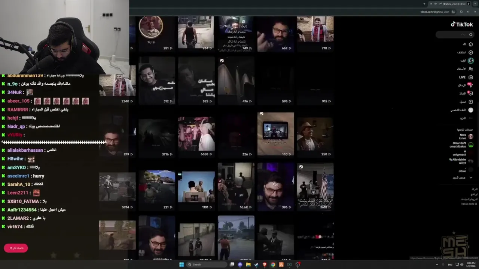Open the video thumbnail with 1101 views

(x=196, y=187)
